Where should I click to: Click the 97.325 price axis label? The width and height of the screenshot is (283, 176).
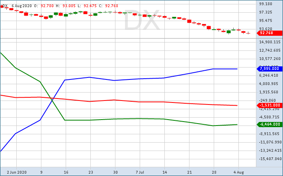(265, 12)
